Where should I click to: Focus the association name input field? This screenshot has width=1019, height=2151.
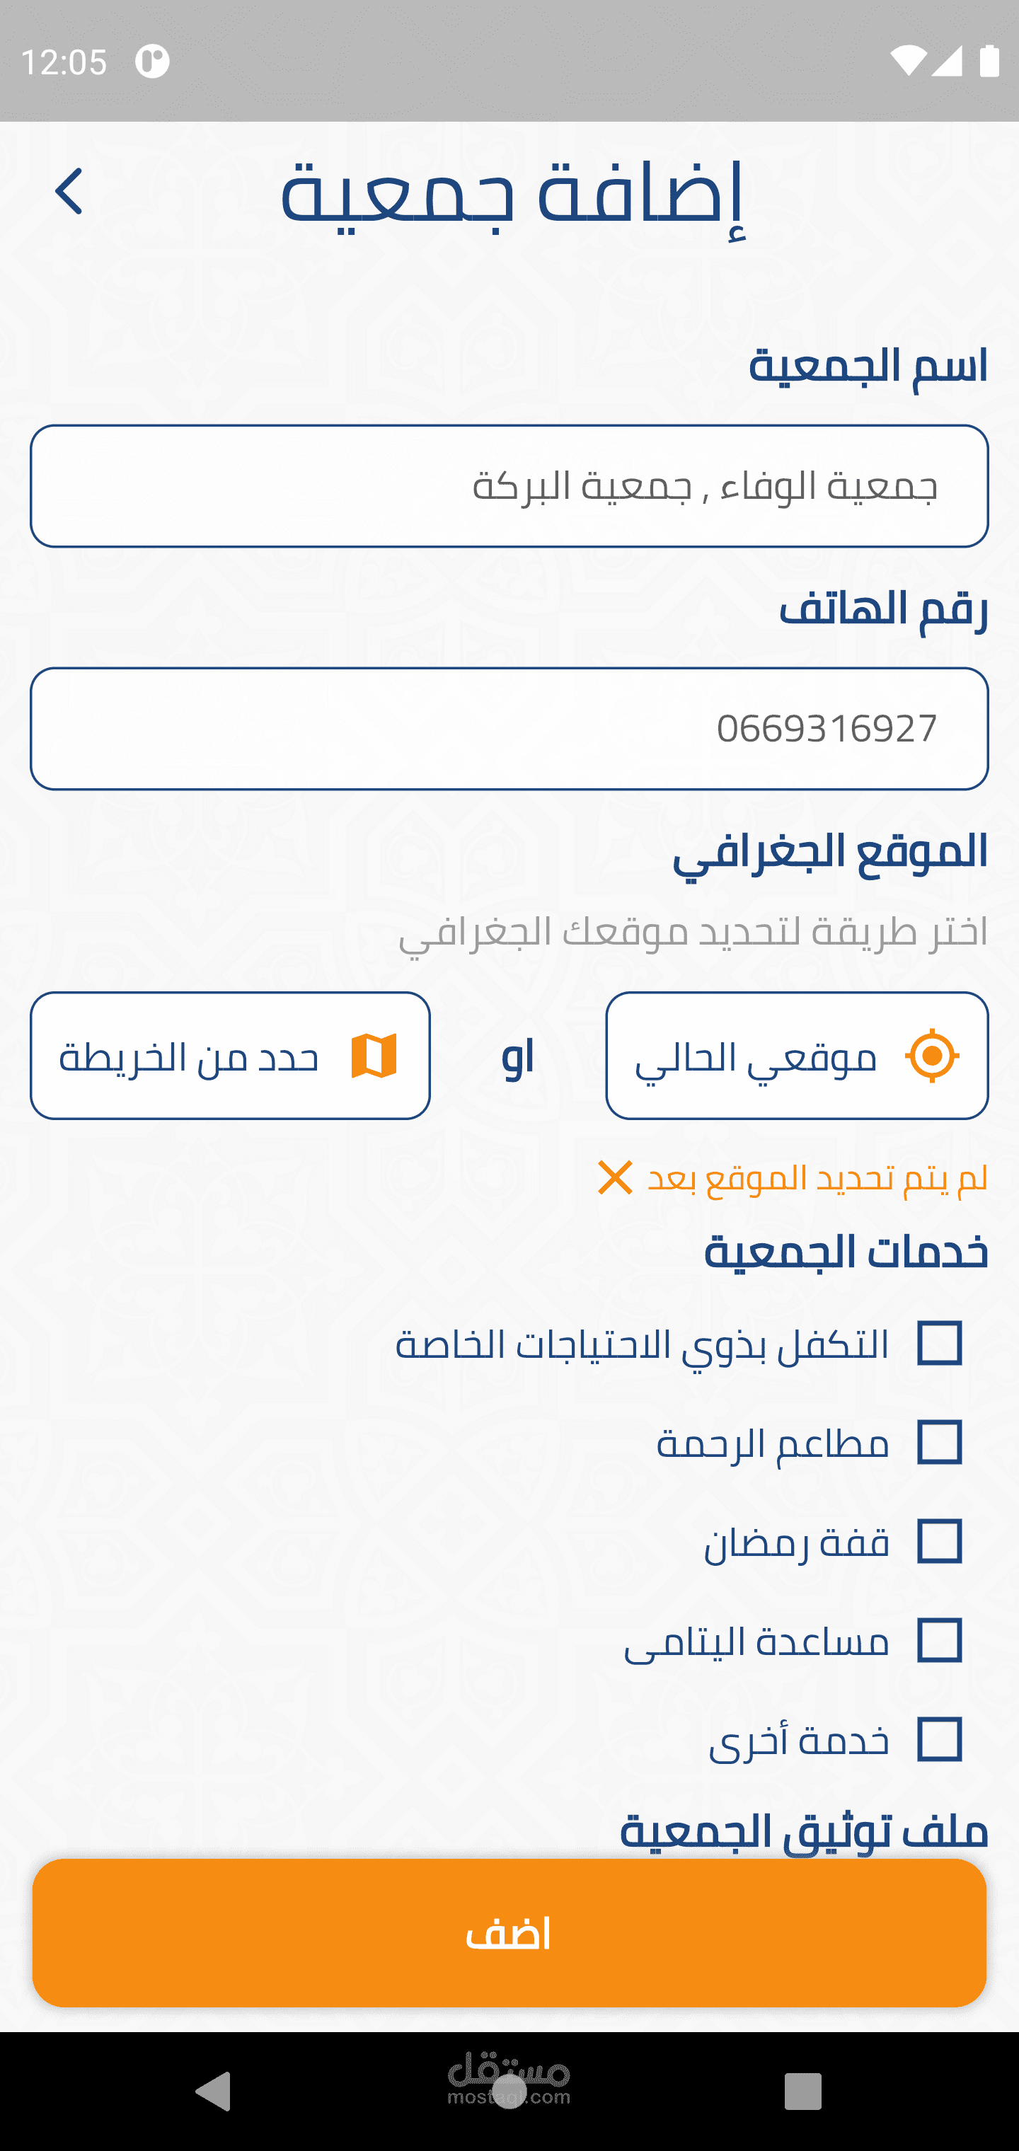pos(509,486)
